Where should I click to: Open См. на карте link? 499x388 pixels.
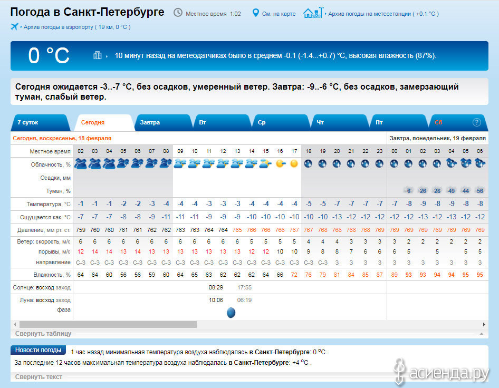[279, 14]
